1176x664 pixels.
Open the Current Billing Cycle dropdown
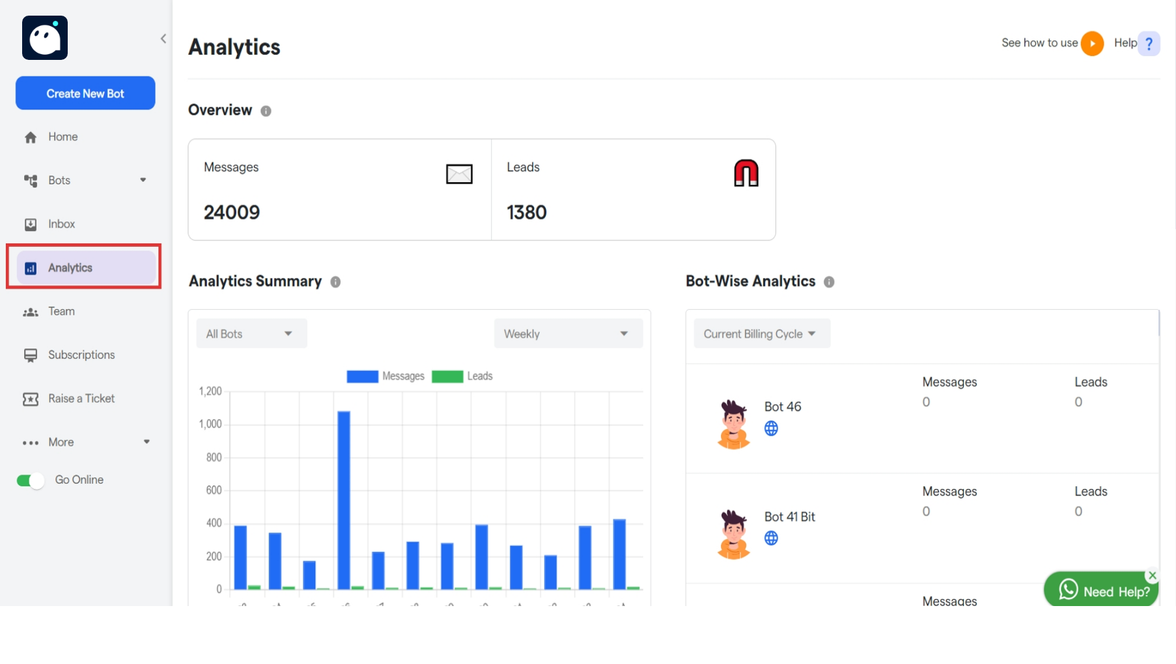point(761,333)
